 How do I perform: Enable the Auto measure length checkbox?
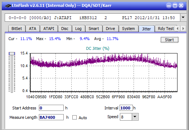[75, 117]
